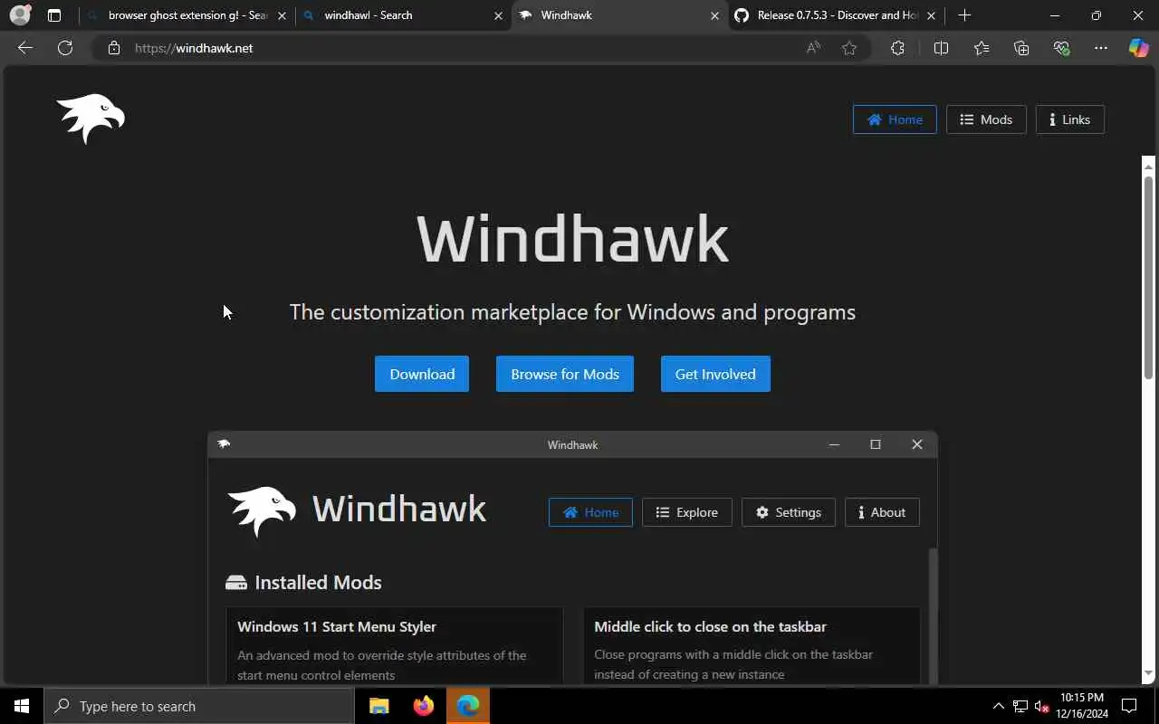
Task: Click the Installed Mods drive icon
Action: pos(236,583)
